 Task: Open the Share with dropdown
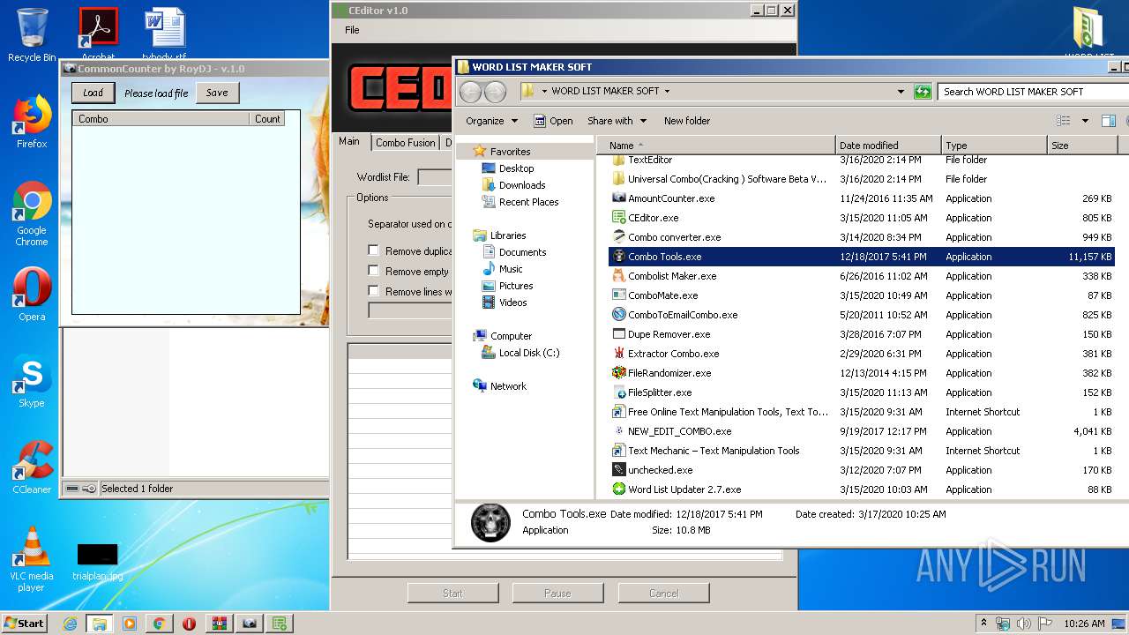(x=617, y=121)
